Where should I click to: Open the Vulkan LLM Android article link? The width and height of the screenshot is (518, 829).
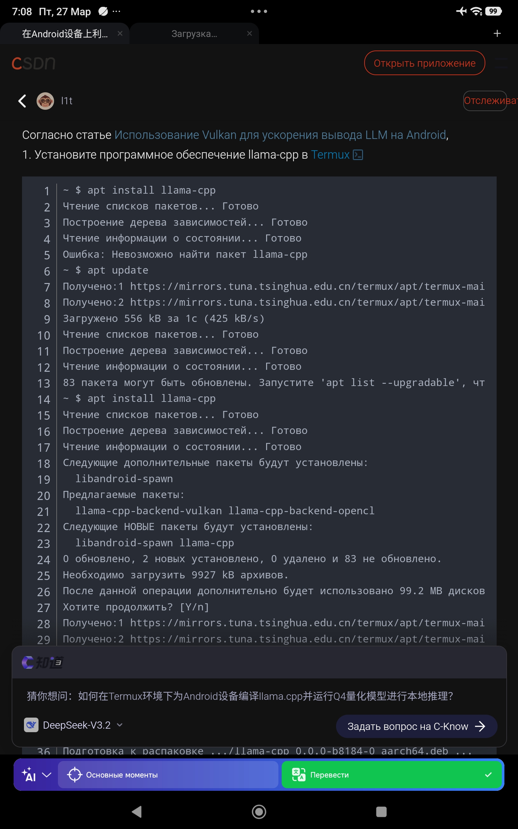(280, 135)
